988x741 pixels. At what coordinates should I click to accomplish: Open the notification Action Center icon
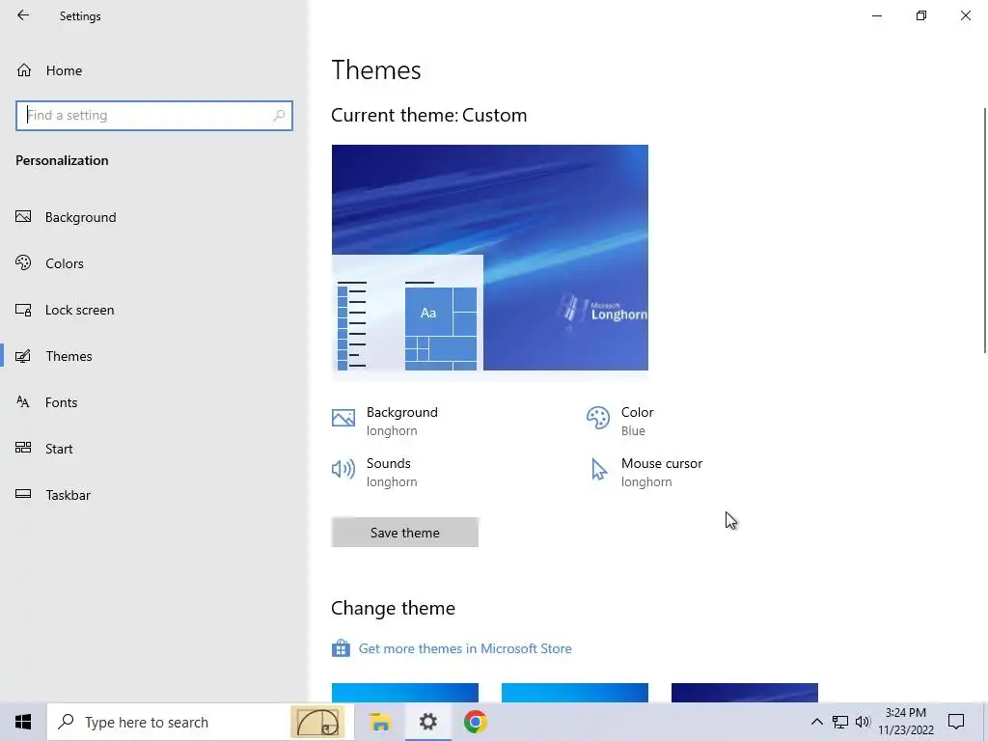956,722
